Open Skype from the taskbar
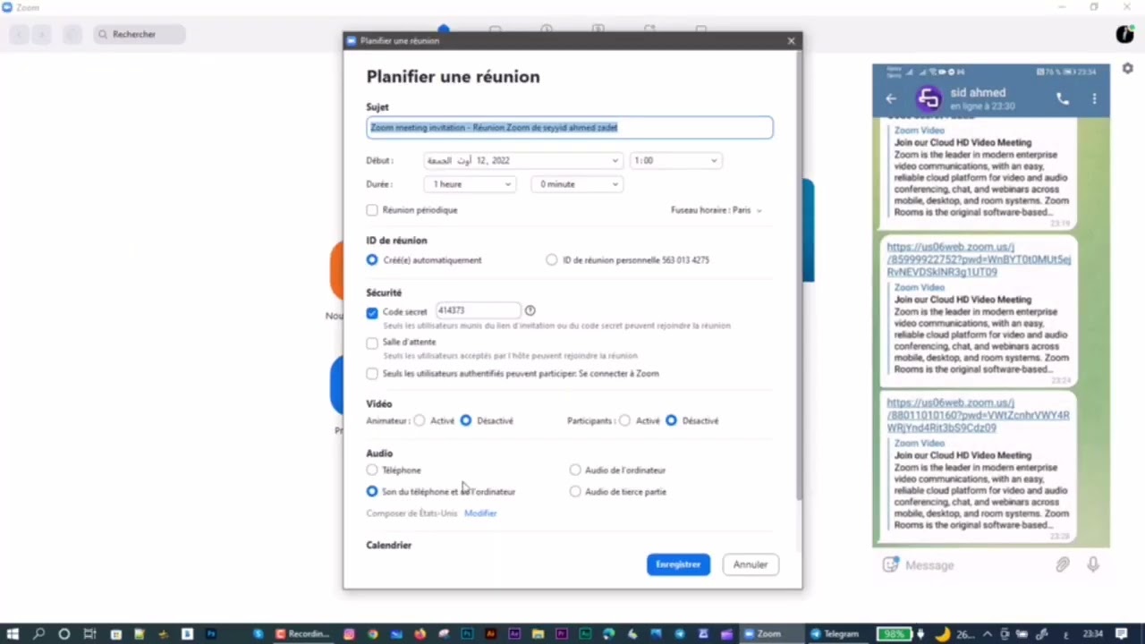 tap(259, 634)
